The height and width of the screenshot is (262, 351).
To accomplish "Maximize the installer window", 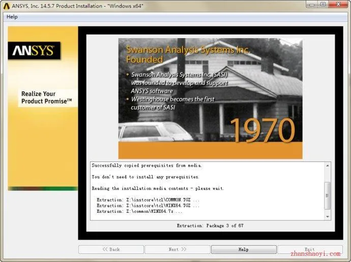I will click(323, 4).
